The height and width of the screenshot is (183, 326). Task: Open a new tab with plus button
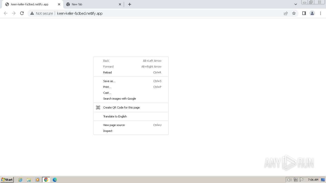(130, 4)
